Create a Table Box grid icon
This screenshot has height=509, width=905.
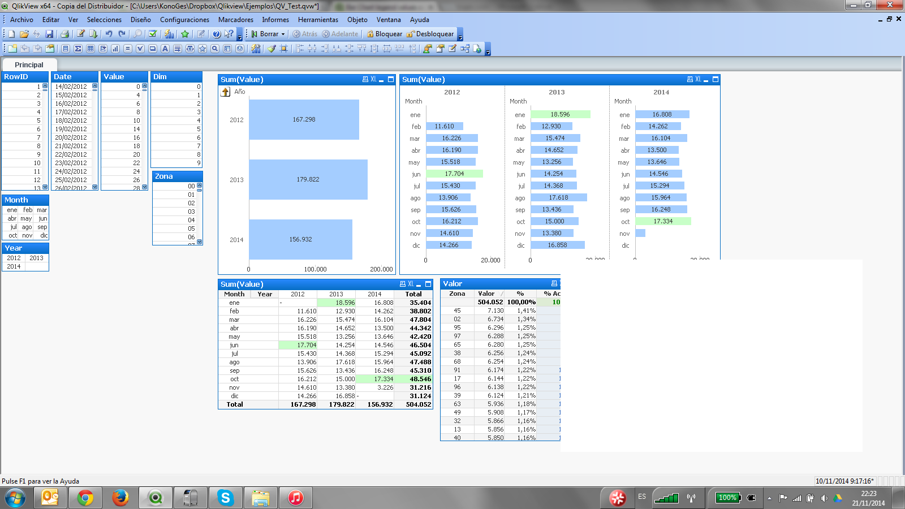coord(90,49)
